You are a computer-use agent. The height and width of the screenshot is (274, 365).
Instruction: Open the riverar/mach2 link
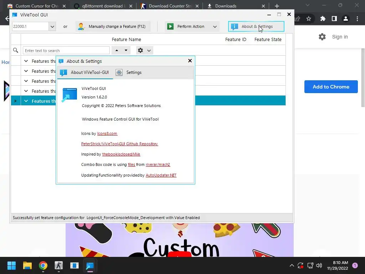click(158, 164)
